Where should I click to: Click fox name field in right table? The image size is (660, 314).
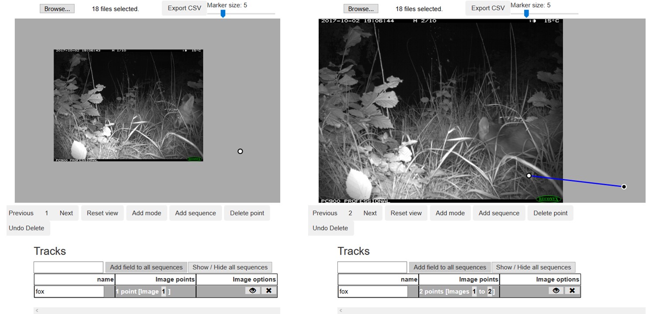point(373,291)
